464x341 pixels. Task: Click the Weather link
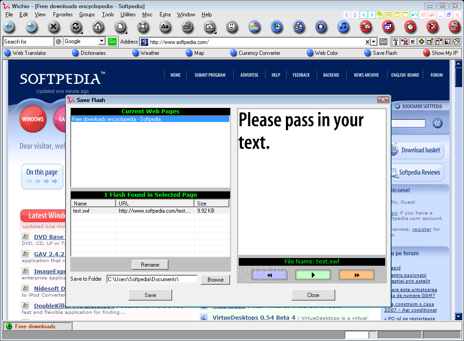pos(146,53)
